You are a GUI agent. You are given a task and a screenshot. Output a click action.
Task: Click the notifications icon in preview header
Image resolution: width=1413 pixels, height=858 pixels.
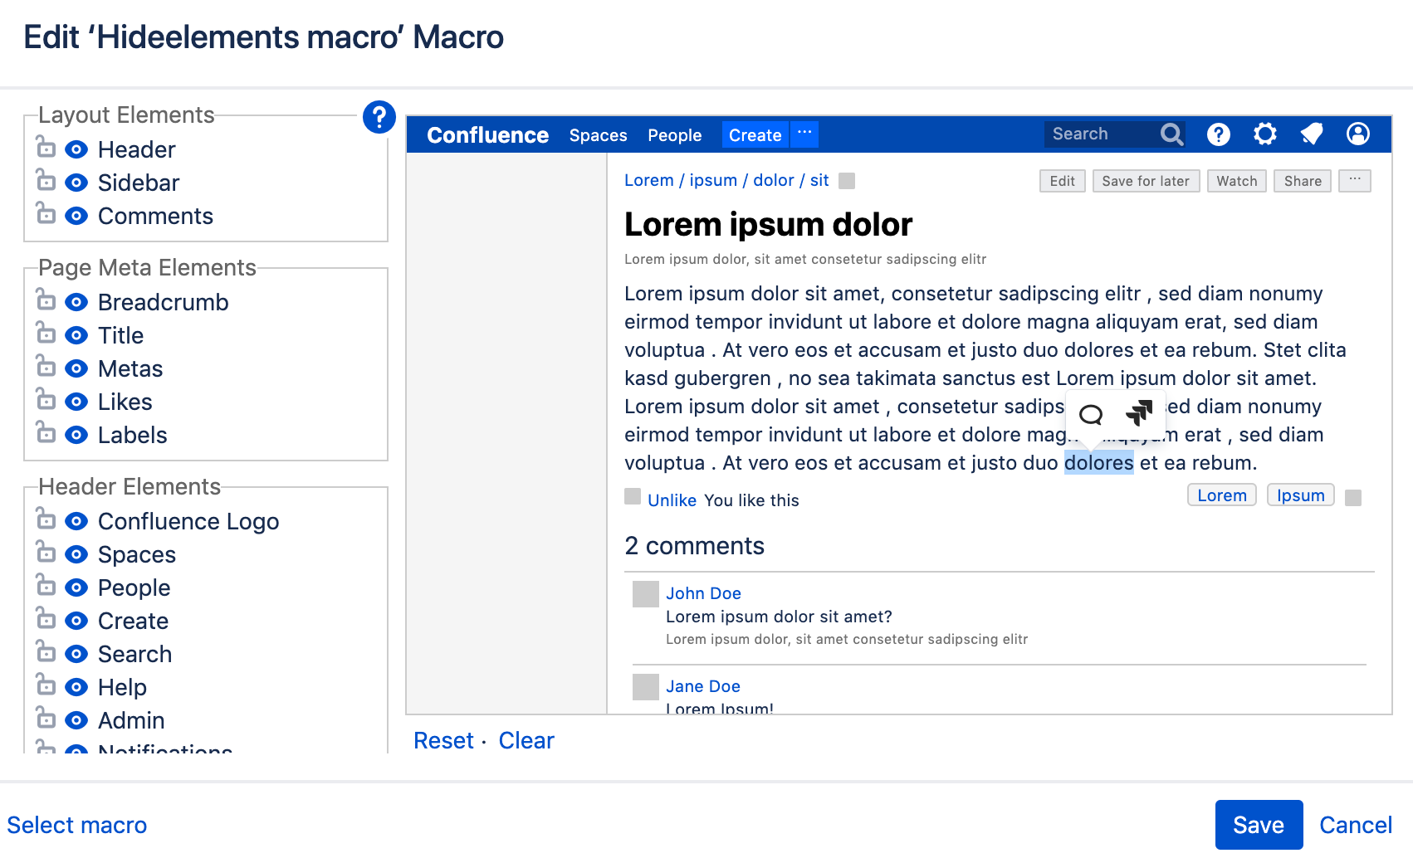(x=1311, y=134)
